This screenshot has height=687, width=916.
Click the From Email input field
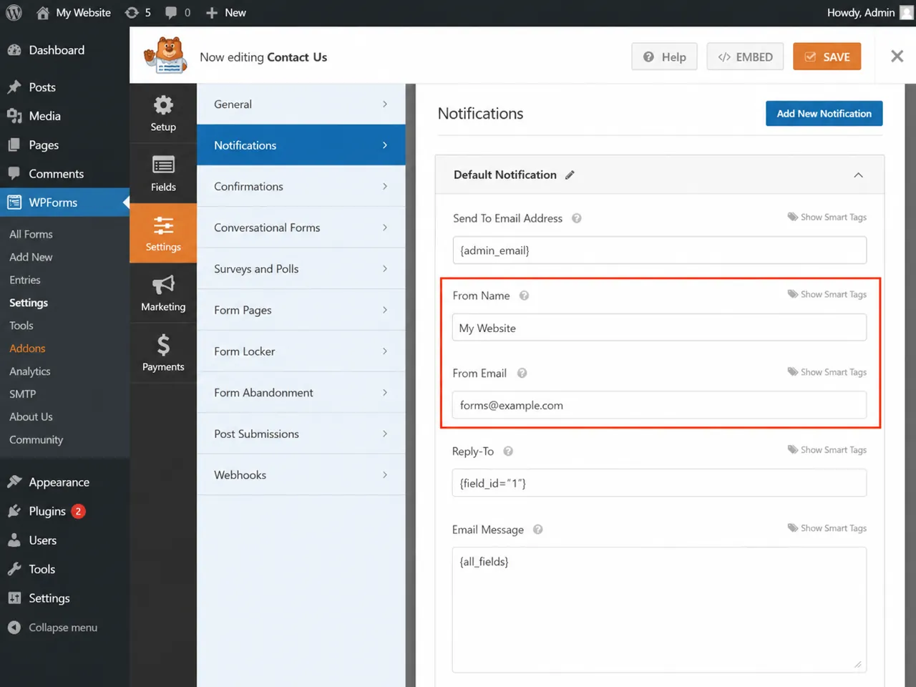(x=659, y=405)
